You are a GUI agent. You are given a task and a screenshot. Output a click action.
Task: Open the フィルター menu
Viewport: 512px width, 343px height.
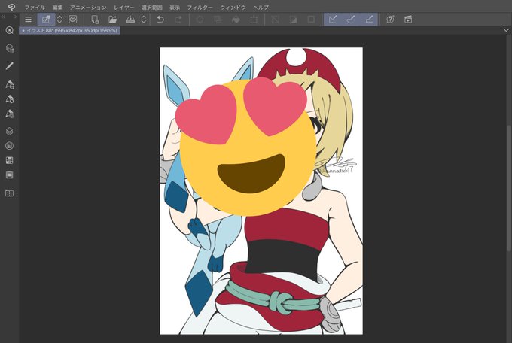tap(200, 8)
